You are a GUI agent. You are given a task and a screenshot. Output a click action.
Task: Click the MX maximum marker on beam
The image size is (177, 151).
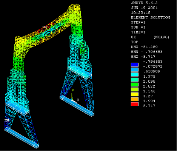click(x=45, y=27)
